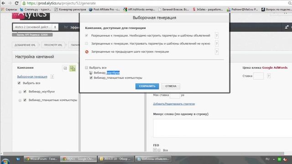Reload the page with the refresh icon
This screenshot has width=292, height=164.
click(16, 3)
